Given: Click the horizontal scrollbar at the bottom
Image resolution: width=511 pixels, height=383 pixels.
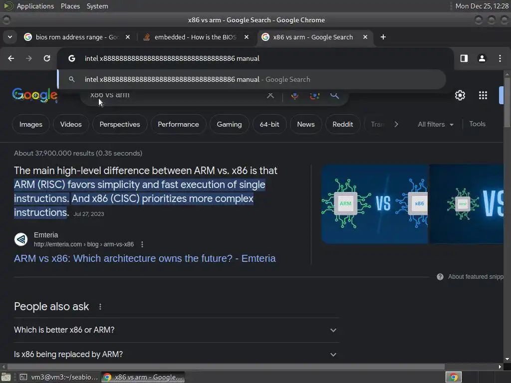Looking at the screenshot, I should click(x=225, y=367).
